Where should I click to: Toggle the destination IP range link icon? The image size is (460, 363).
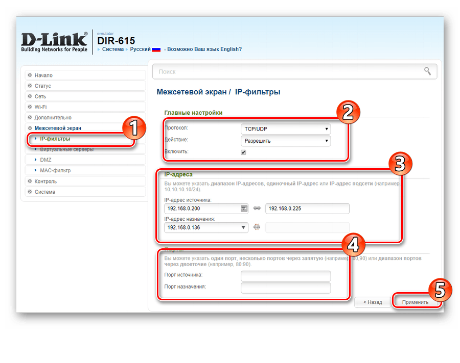(257, 227)
